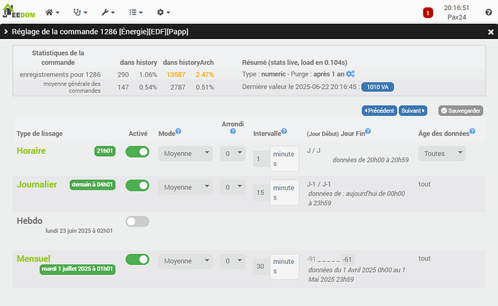498x306 pixels.
Task: Click the Intervalle help question mark
Action: (284, 131)
